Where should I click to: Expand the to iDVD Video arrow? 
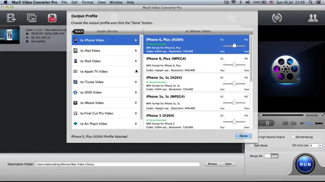(136, 93)
